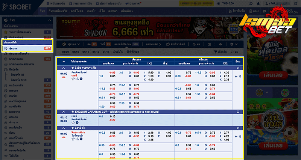Image resolution: width=301 pixels, height=160 pixels.
Task: Select Esports IM (อีสปอร์ต IM) sidebar item
Action: tap(17, 74)
